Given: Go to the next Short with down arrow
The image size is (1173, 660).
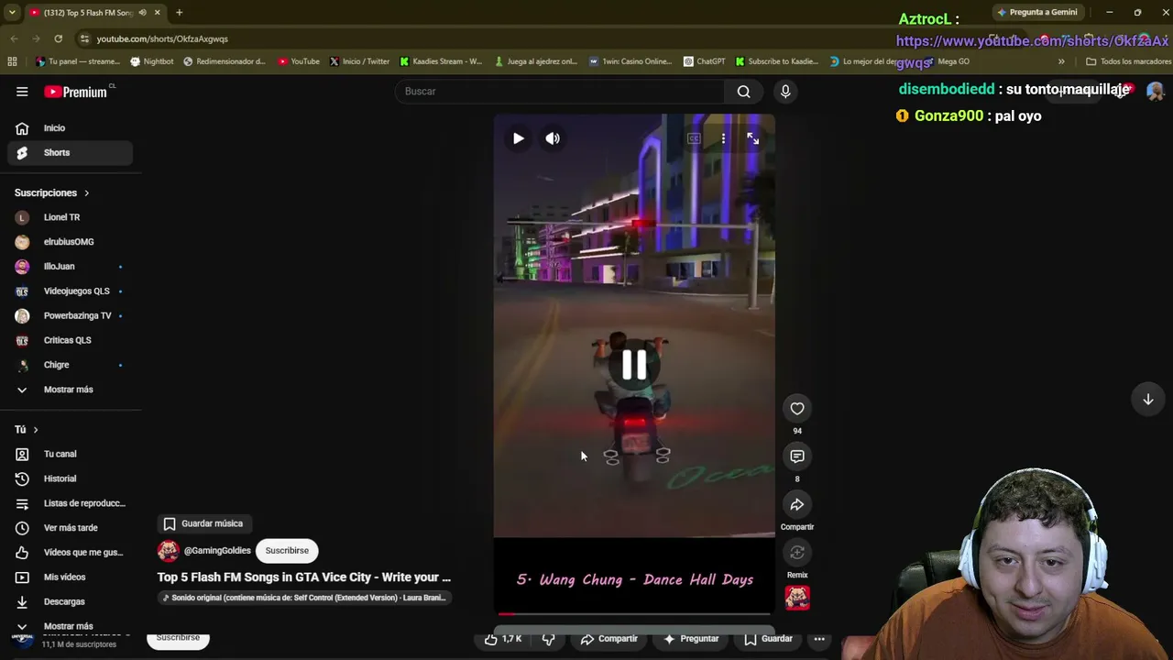Looking at the screenshot, I should tap(1147, 400).
